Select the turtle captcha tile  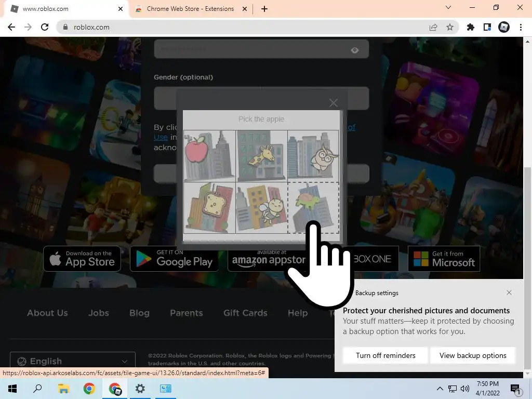click(313, 208)
